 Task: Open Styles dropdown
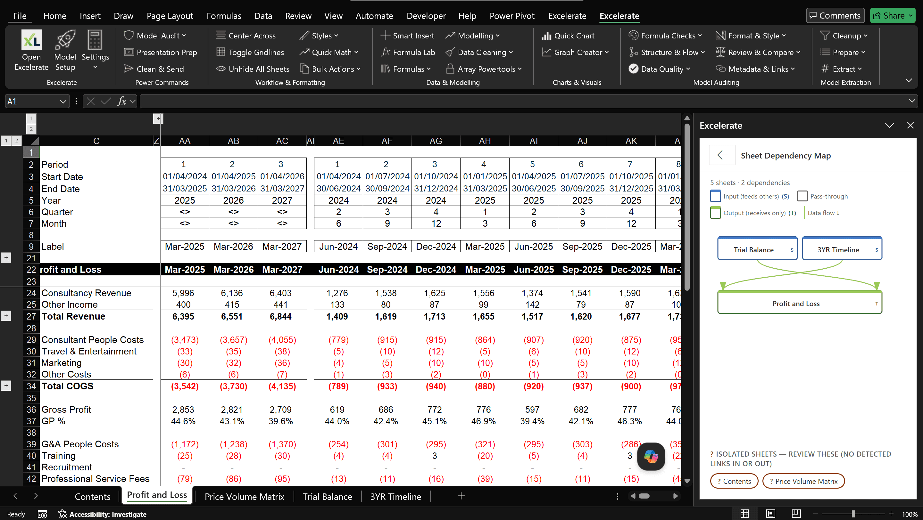pyautogui.click(x=319, y=36)
